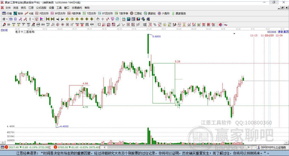Open the 板块 sector view

18,14
